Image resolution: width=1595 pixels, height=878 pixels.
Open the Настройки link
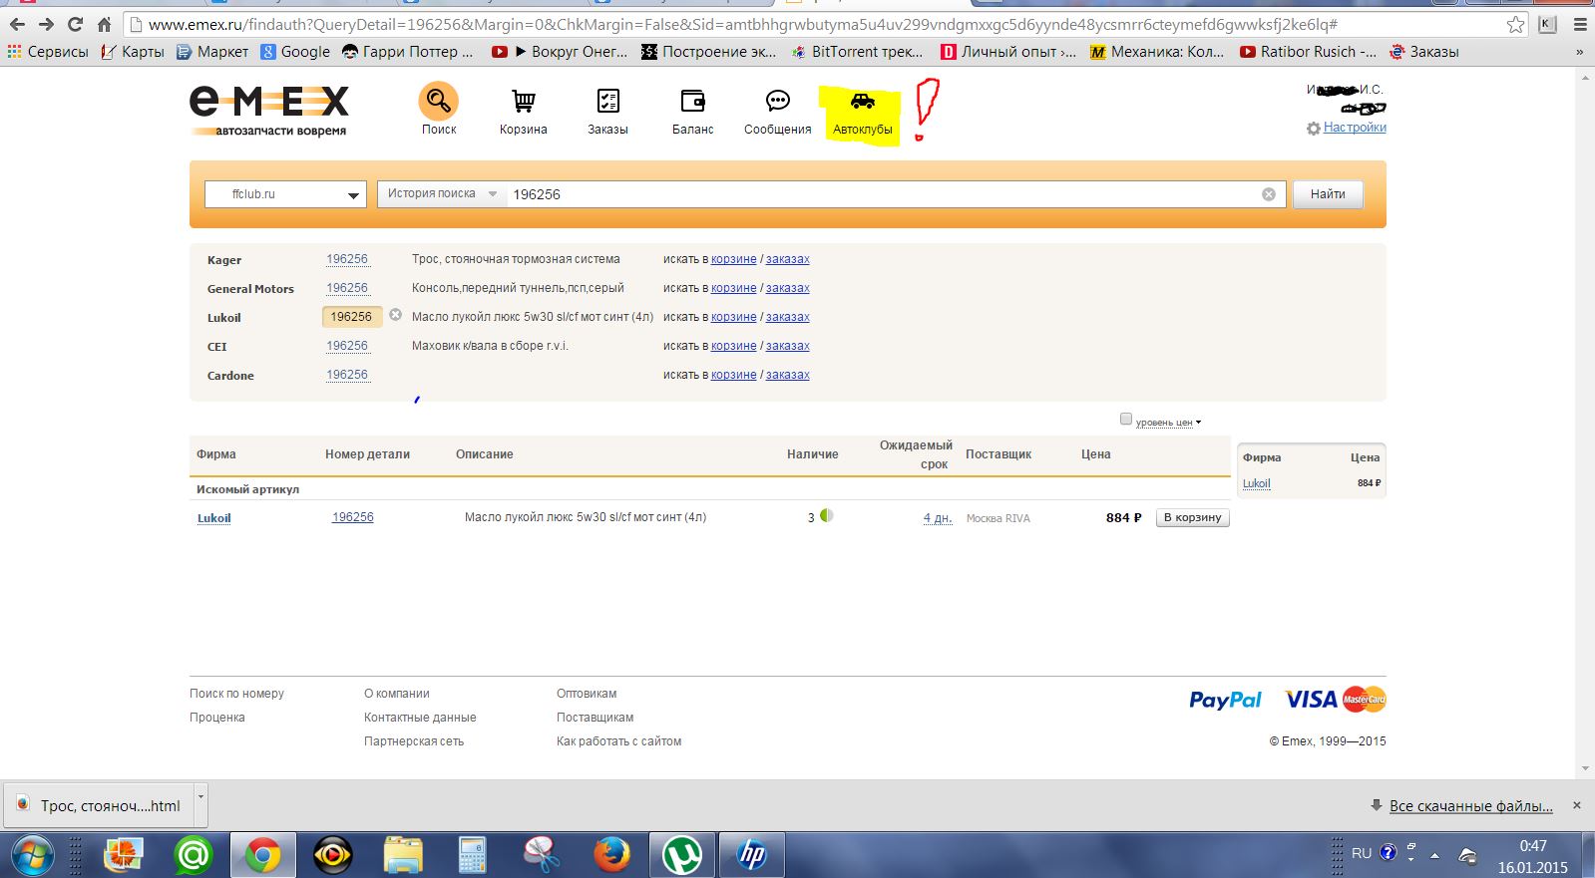1355,128
